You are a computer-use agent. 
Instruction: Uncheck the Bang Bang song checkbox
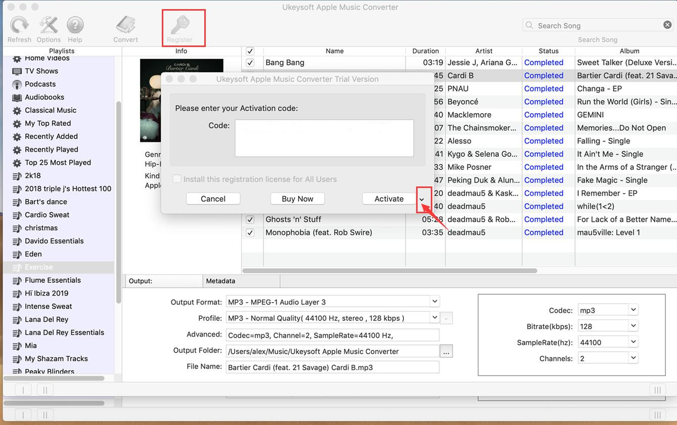click(x=250, y=63)
